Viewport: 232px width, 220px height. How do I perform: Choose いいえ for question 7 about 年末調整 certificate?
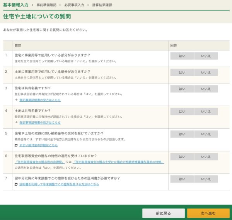click(206, 179)
